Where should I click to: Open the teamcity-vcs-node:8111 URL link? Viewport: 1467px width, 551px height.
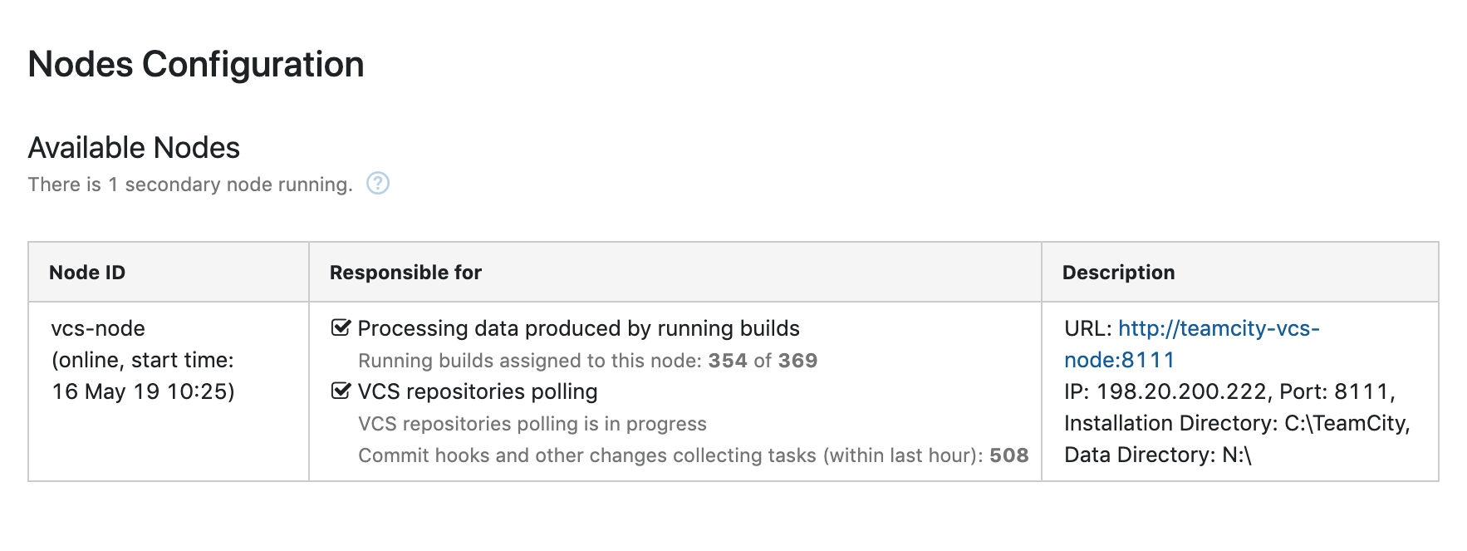1191,344
